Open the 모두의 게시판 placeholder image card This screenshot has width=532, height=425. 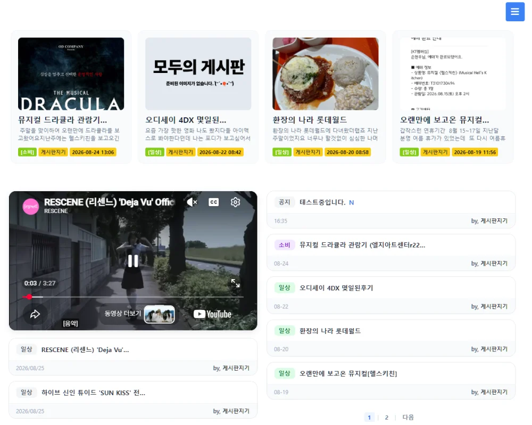point(198,73)
